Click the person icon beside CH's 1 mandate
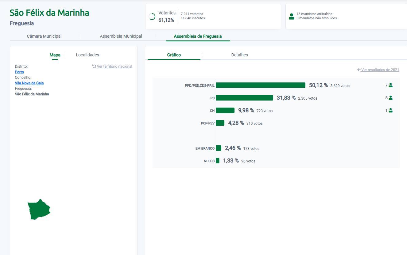 [x=390, y=111]
